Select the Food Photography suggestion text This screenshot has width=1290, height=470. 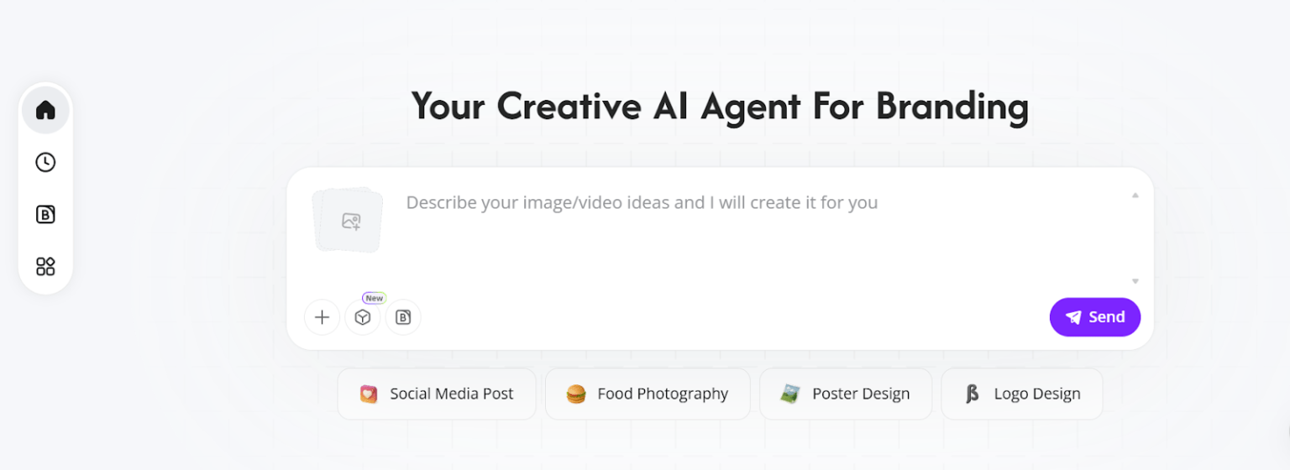[x=662, y=394]
